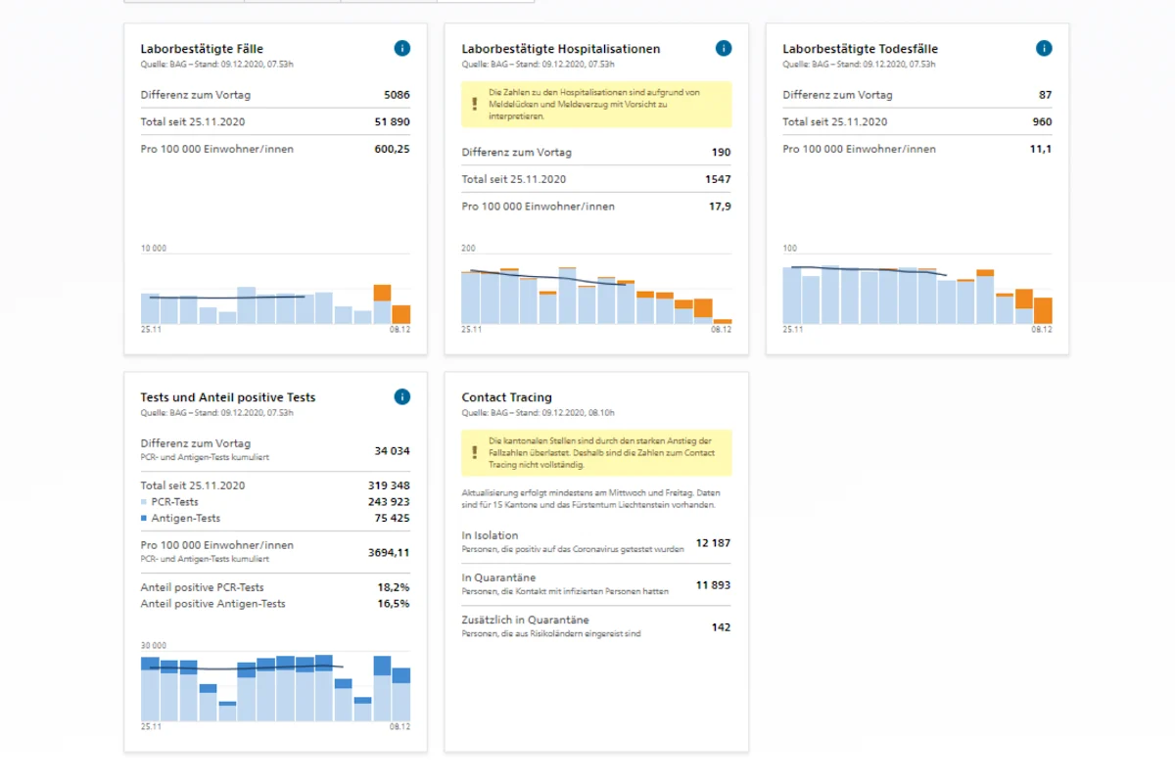This screenshot has height=783, width=1175.
Task: Click value '16,5%' positive Antigen-Tests
Action: [395, 604]
